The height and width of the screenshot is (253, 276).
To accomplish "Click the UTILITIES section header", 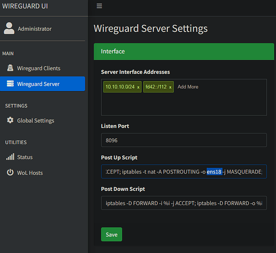I will (x=16, y=142).
